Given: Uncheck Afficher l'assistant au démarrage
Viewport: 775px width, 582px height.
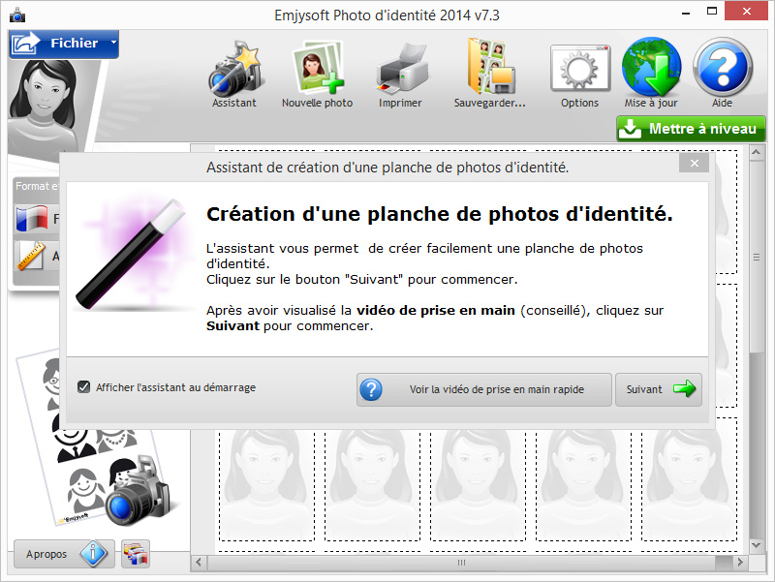Looking at the screenshot, I should pyautogui.click(x=84, y=387).
